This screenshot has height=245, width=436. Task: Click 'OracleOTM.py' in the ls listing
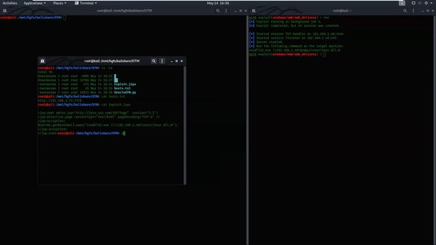coord(125,93)
